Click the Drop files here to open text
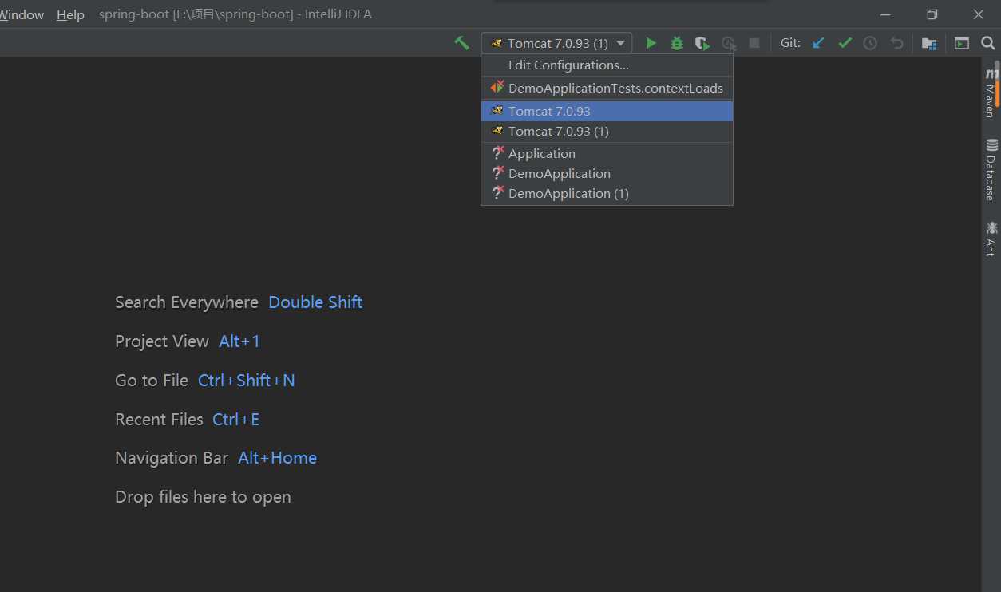 [x=203, y=497]
